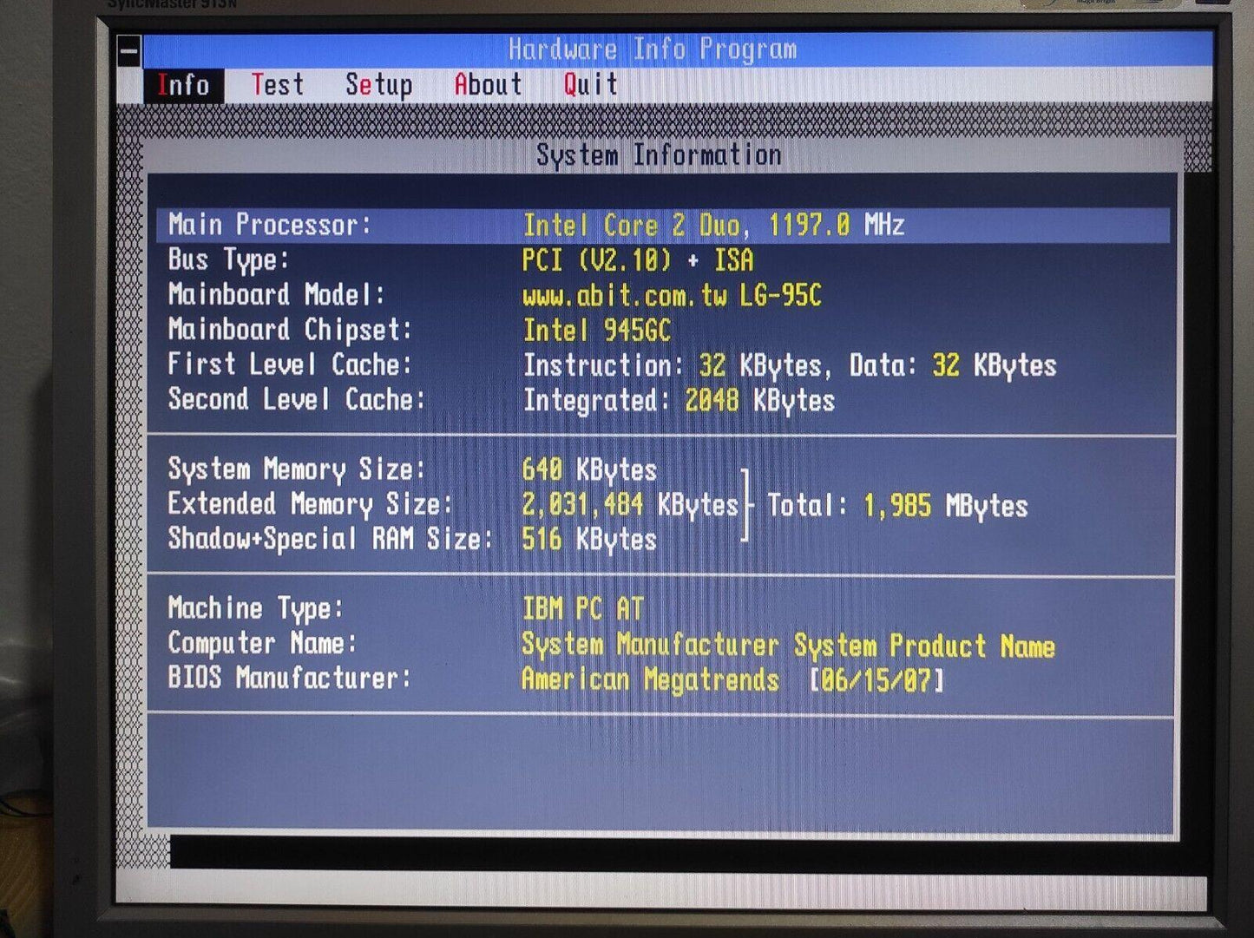This screenshot has height=938, width=1254.
Task: Choose Quit from the menu bar
Action: (x=590, y=85)
